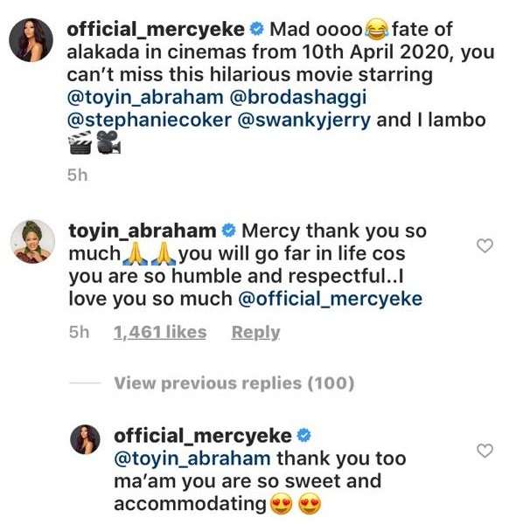This screenshot has width=530, height=524.
Task: Click the toyin_abraham comment username
Action: (142, 231)
